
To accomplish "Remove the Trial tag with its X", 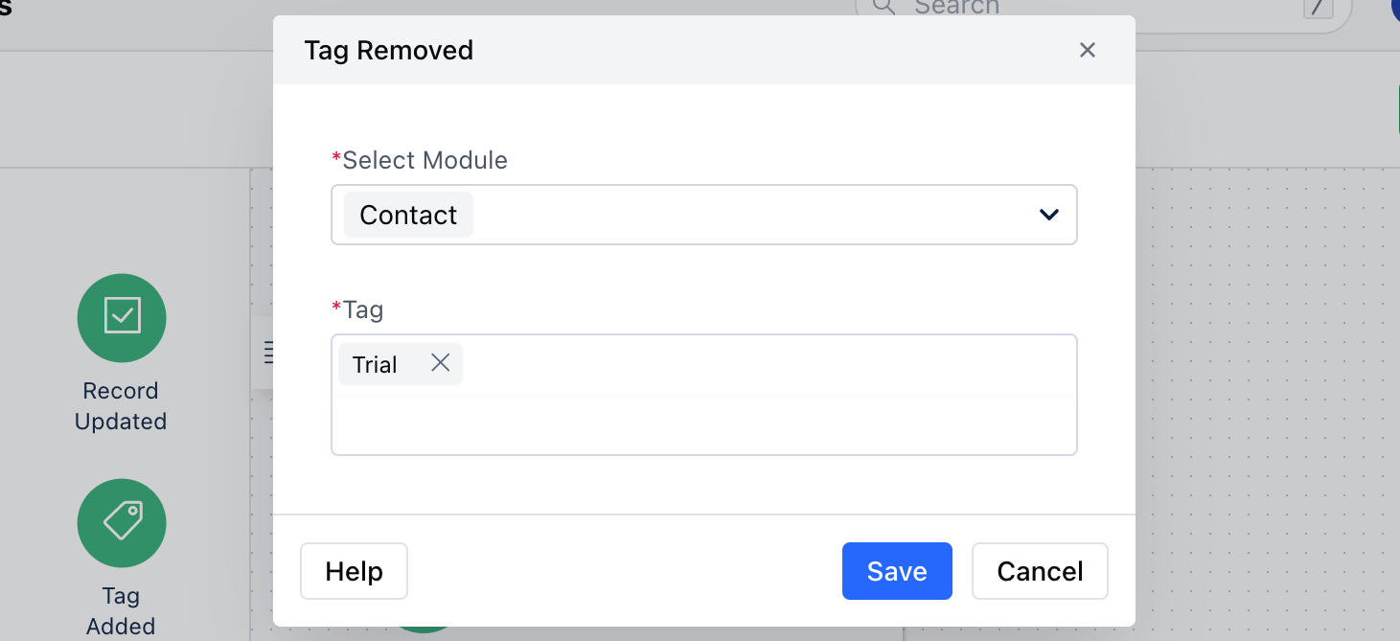I will click(440, 363).
